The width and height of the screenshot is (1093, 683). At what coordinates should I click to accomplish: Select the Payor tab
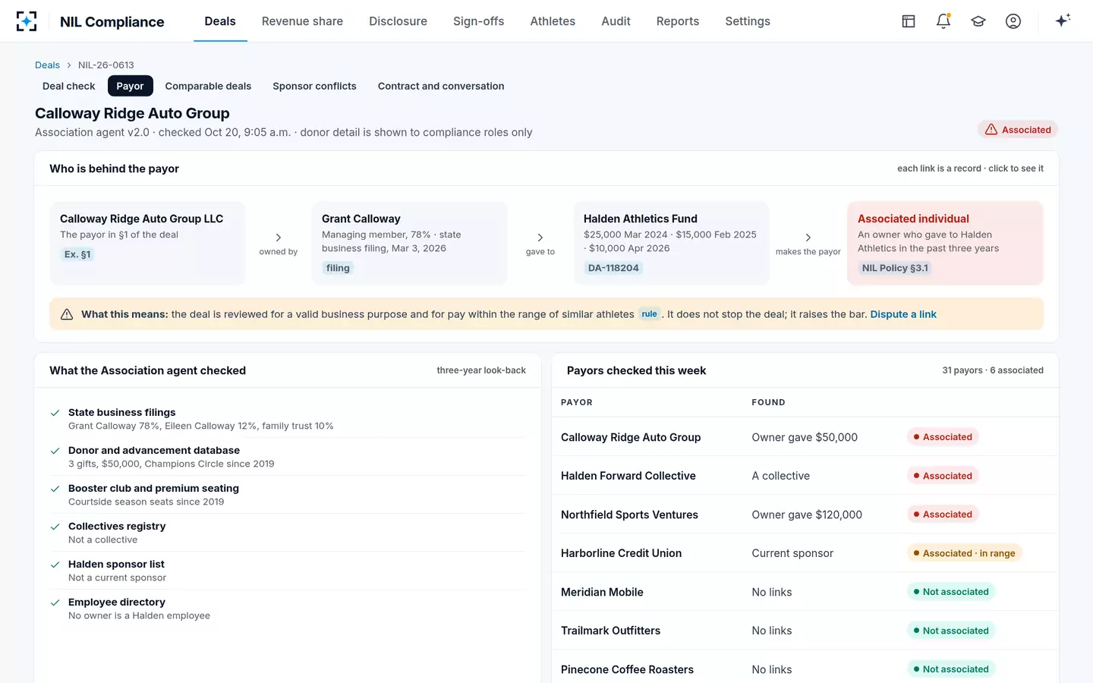(x=130, y=86)
